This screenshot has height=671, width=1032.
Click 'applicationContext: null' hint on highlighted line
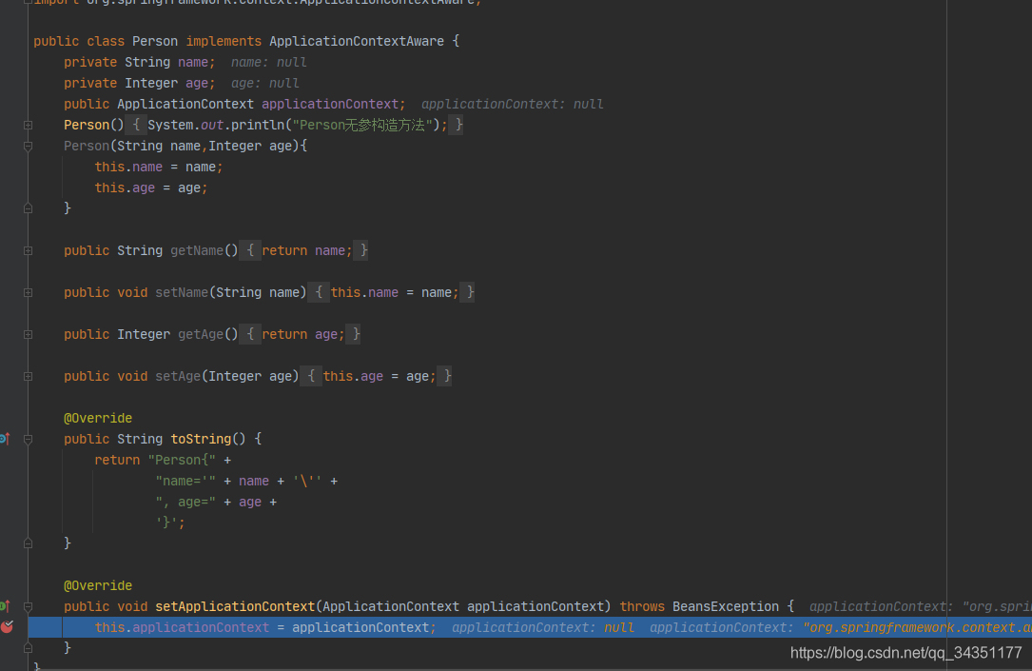543,627
